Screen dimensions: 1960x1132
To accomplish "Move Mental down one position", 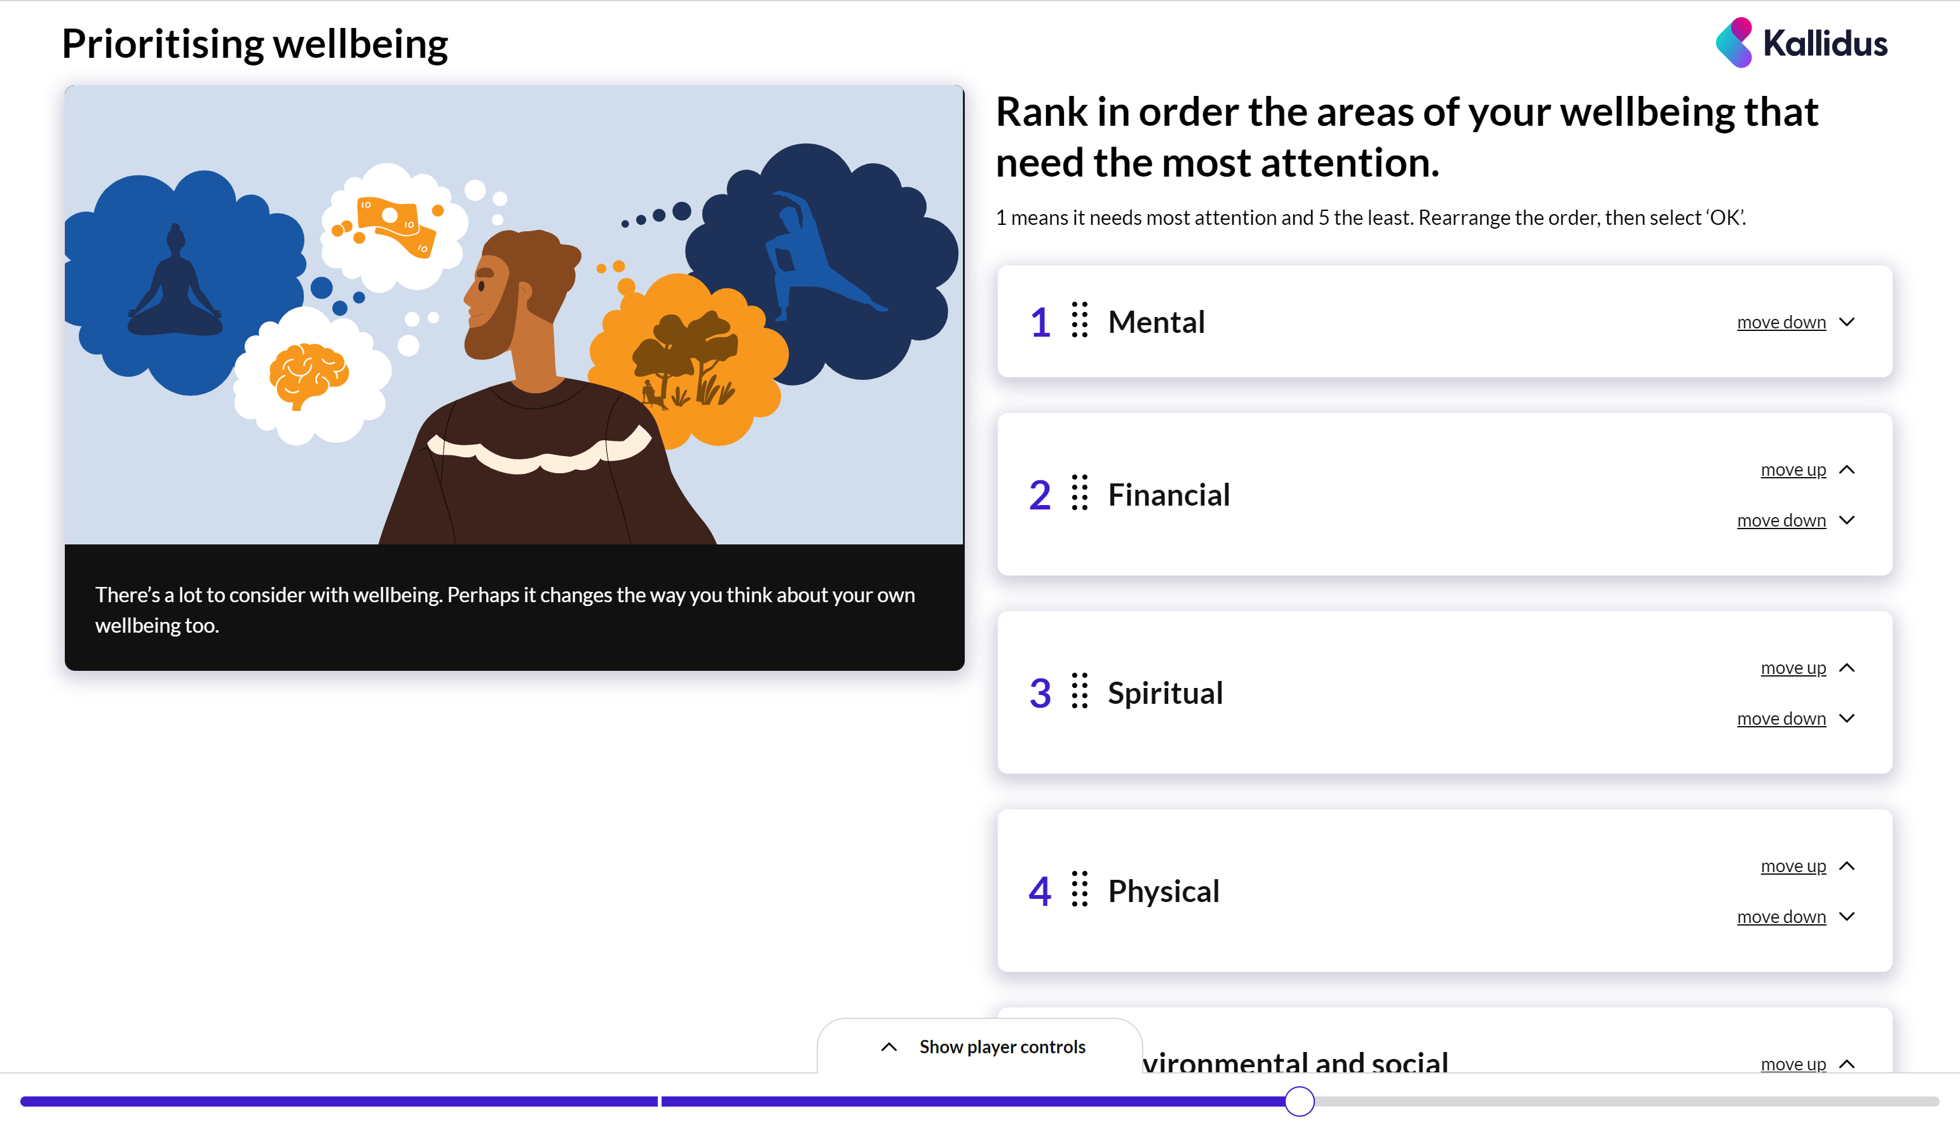I will pyautogui.click(x=1781, y=322).
